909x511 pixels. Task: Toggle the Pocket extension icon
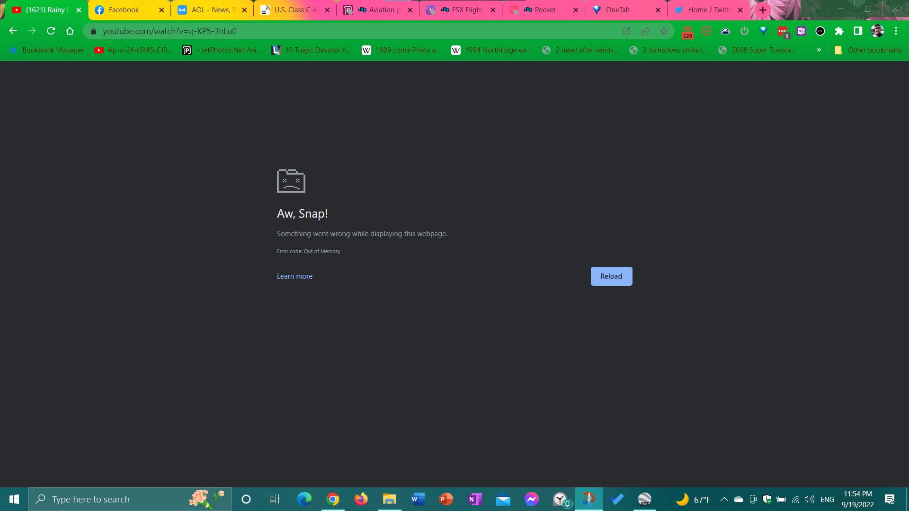click(x=707, y=31)
